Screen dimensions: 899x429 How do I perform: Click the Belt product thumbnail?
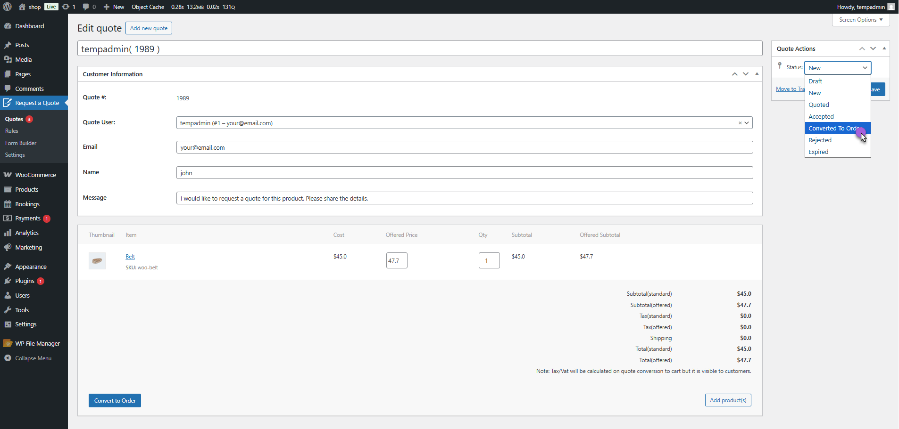(97, 261)
